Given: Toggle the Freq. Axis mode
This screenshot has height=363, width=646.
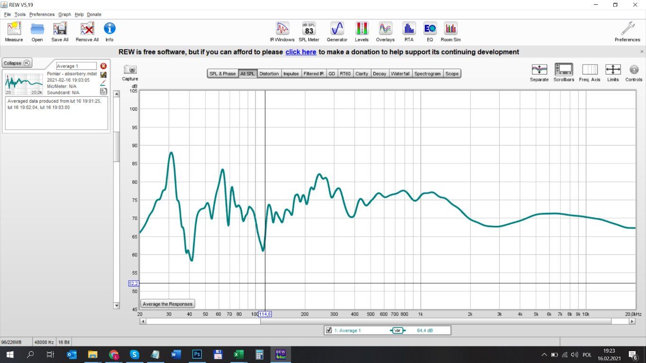Looking at the screenshot, I should click(x=590, y=69).
